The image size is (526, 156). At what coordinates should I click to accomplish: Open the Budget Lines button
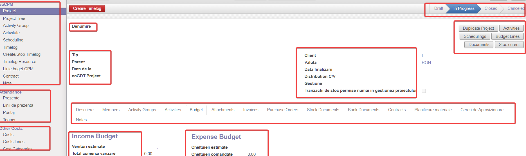507,36
